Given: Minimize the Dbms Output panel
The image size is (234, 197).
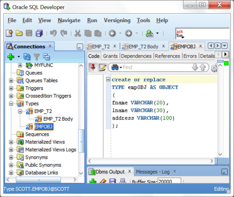Looking at the screenshot, I should [x=224, y=172].
